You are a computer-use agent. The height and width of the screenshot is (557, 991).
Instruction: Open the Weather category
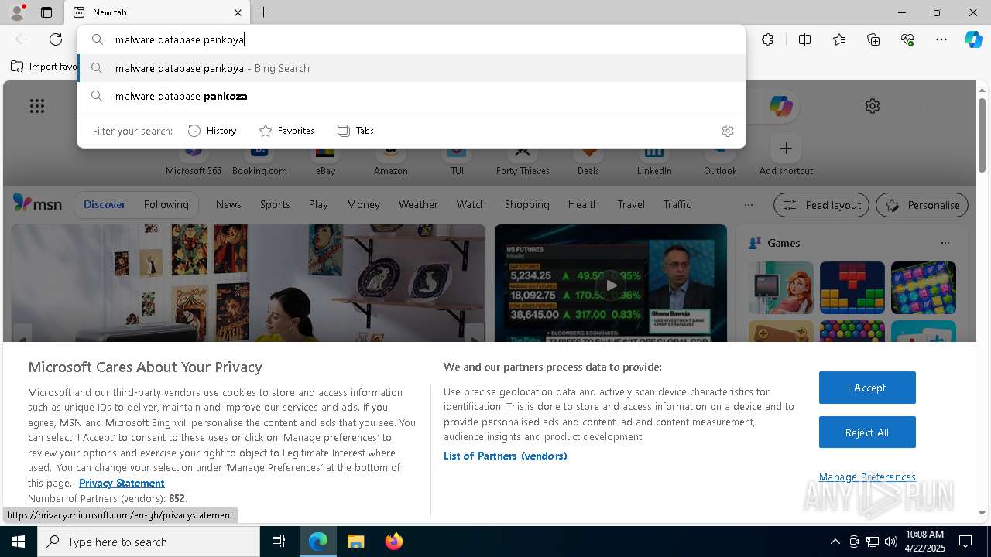tap(418, 204)
